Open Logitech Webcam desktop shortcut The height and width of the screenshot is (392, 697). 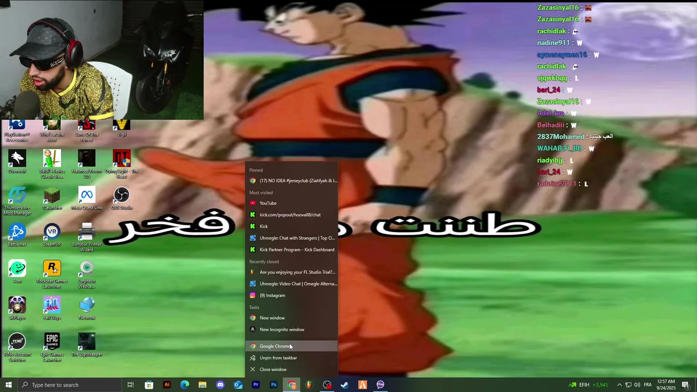point(87,274)
